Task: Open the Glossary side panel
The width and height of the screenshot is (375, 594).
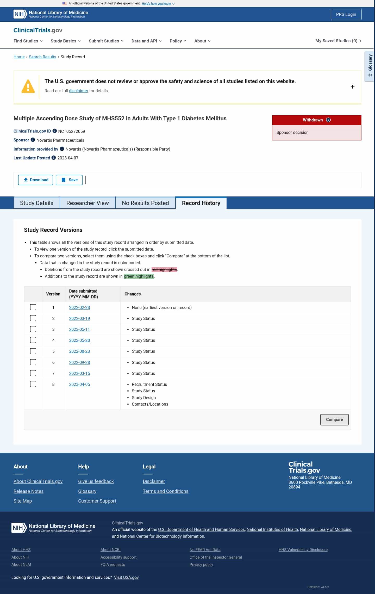Action: point(370,66)
